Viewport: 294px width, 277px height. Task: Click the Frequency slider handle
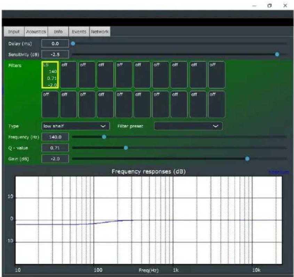point(104,137)
